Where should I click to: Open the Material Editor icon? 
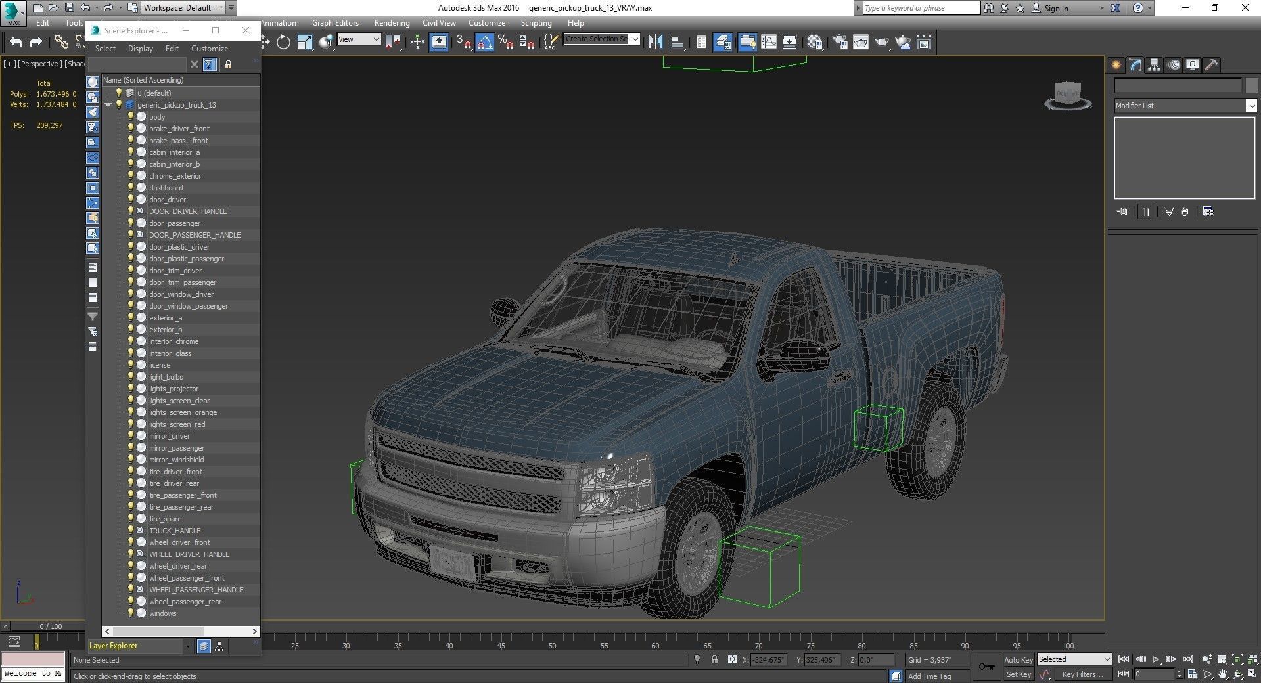(815, 43)
